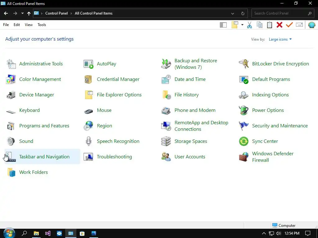Screen dimensions: 318x238
Task: Click the Cut scissors toolbar icon
Action: click(249, 25)
